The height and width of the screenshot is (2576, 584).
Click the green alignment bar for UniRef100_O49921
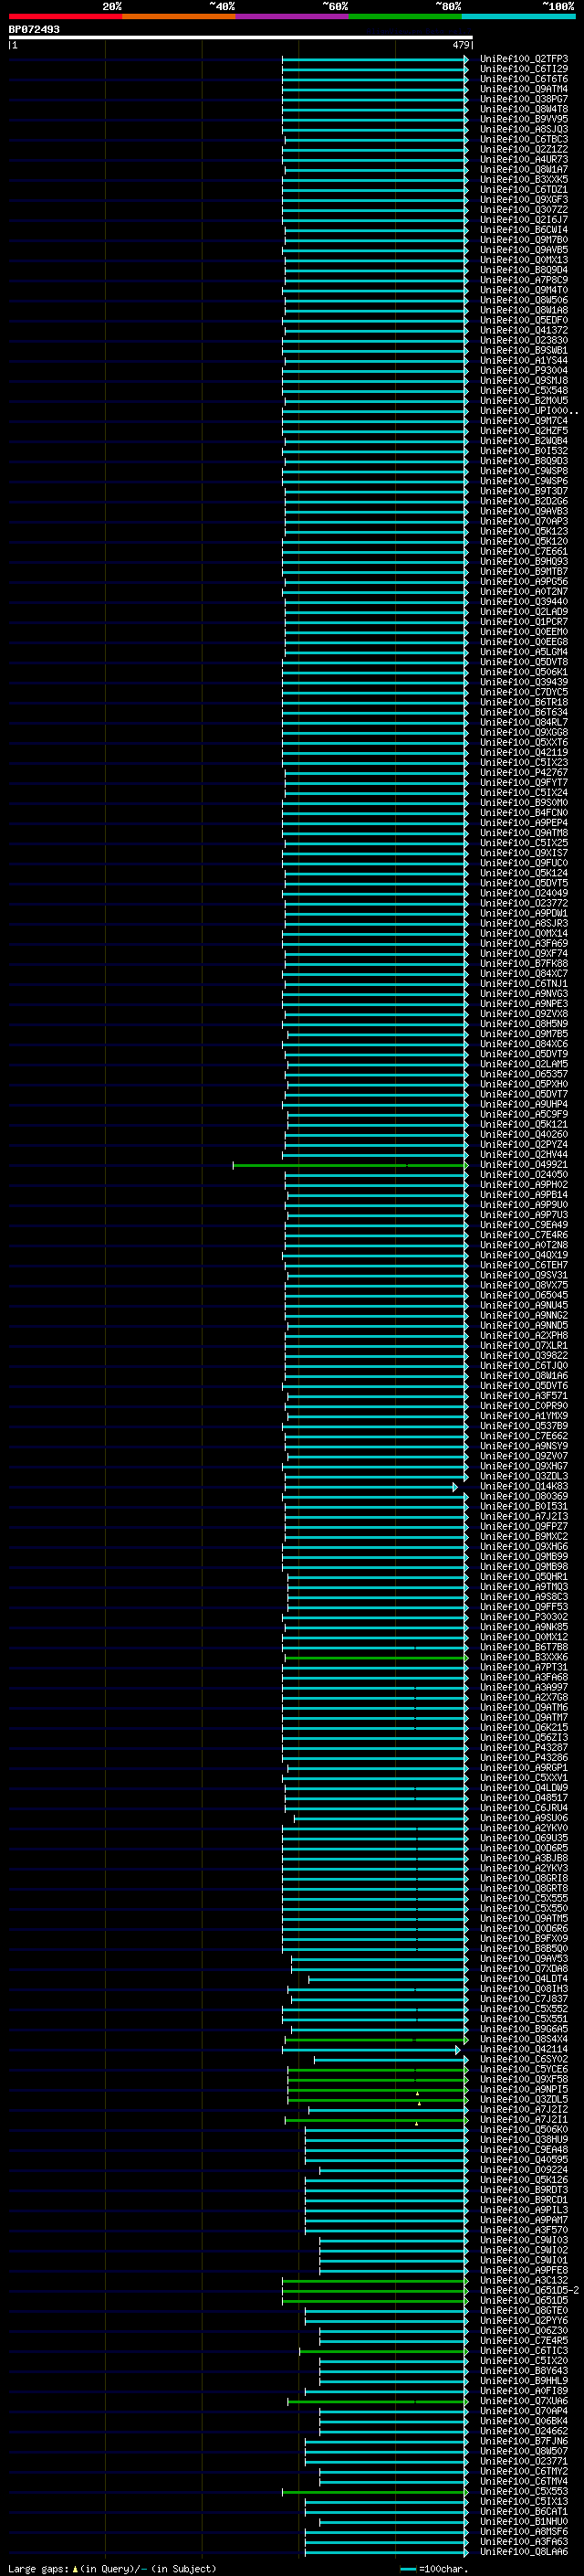(349, 1165)
